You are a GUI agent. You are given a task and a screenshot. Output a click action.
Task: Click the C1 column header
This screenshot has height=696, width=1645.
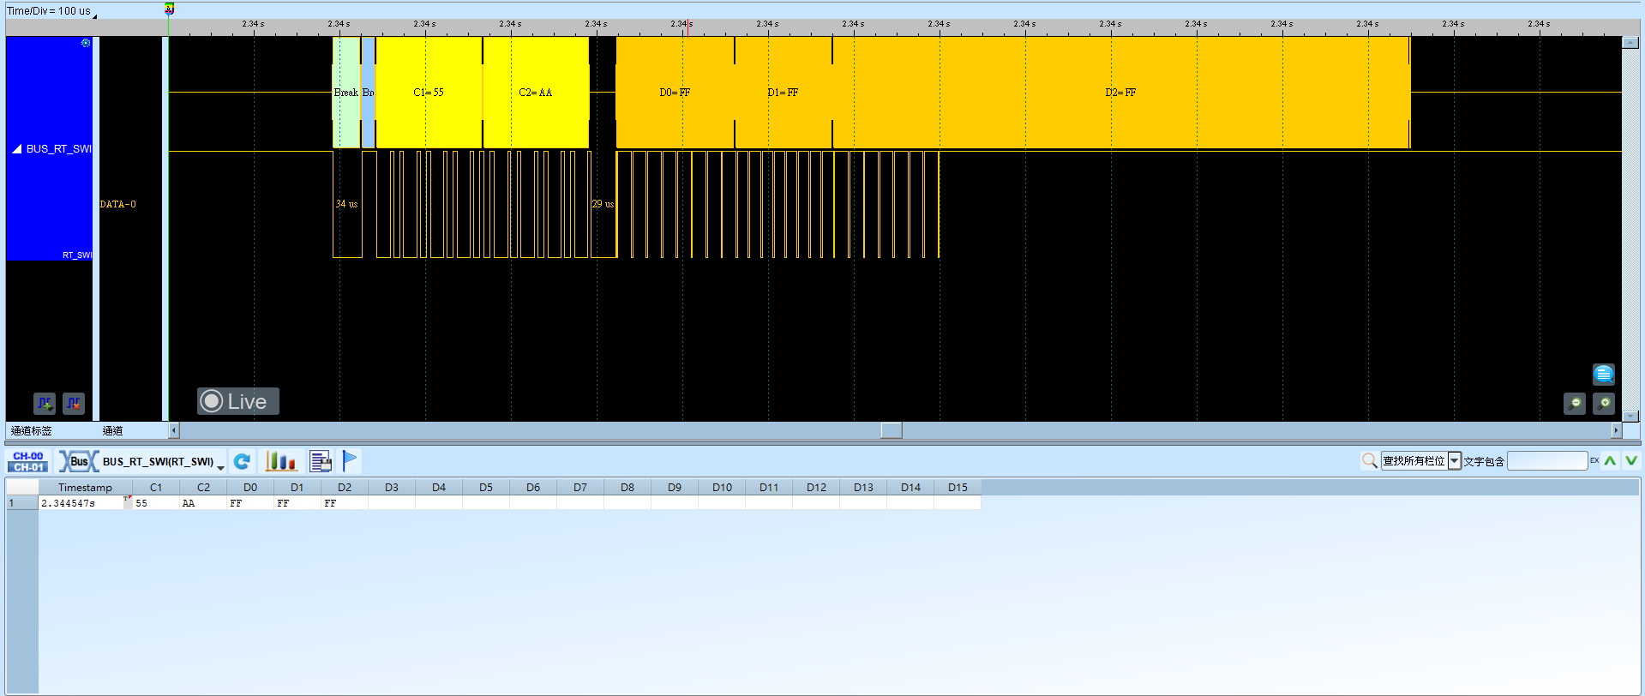(x=156, y=487)
